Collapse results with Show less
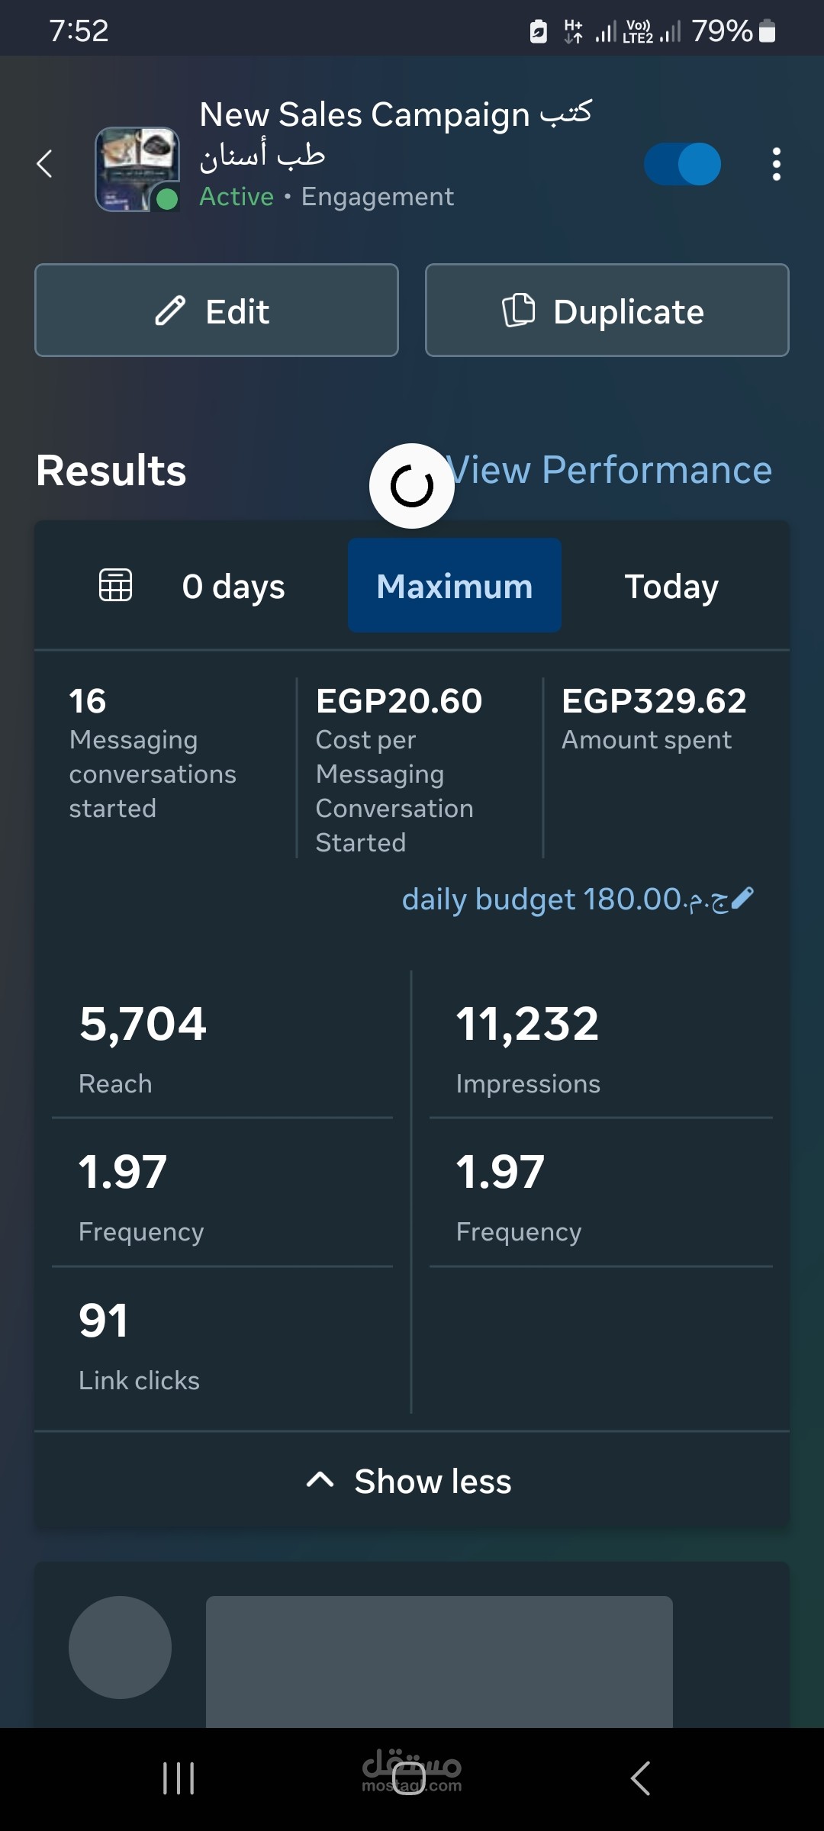The image size is (824, 1831). tap(410, 1481)
